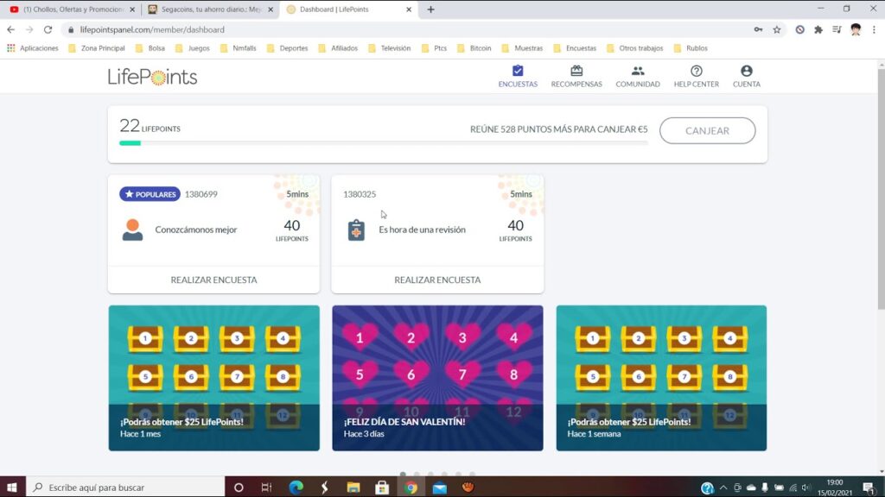The image size is (885, 497).
Task: Open the Chrome three-dot menu
Action: 874,30
